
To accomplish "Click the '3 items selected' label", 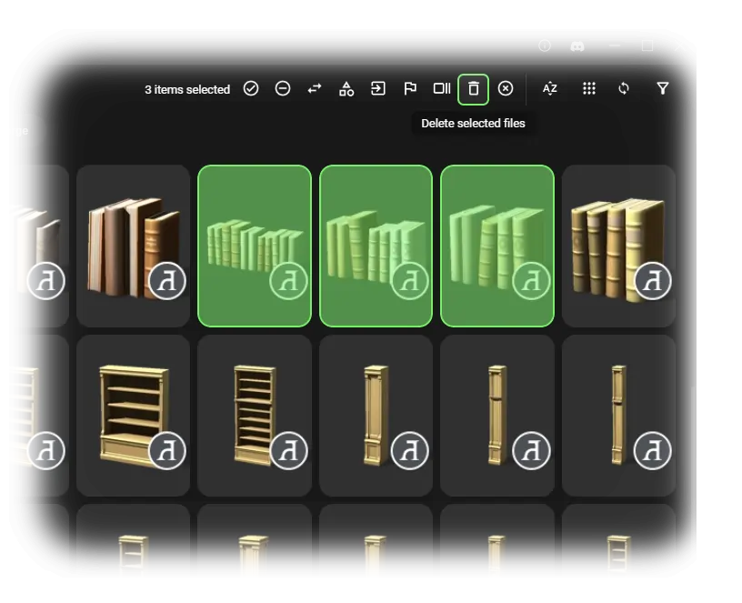I will (187, 89).
